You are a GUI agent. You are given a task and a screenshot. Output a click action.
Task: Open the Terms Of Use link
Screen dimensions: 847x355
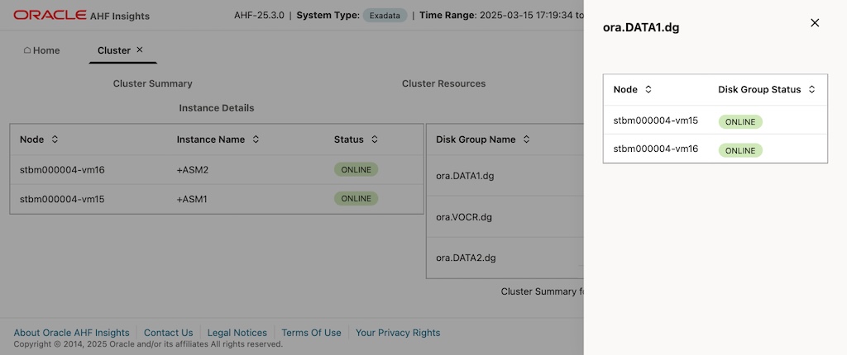click(x=311, y=333)
